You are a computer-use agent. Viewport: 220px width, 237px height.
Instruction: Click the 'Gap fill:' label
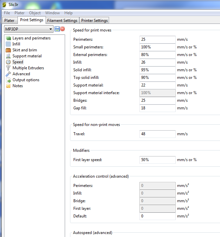(x=80, y=108)
